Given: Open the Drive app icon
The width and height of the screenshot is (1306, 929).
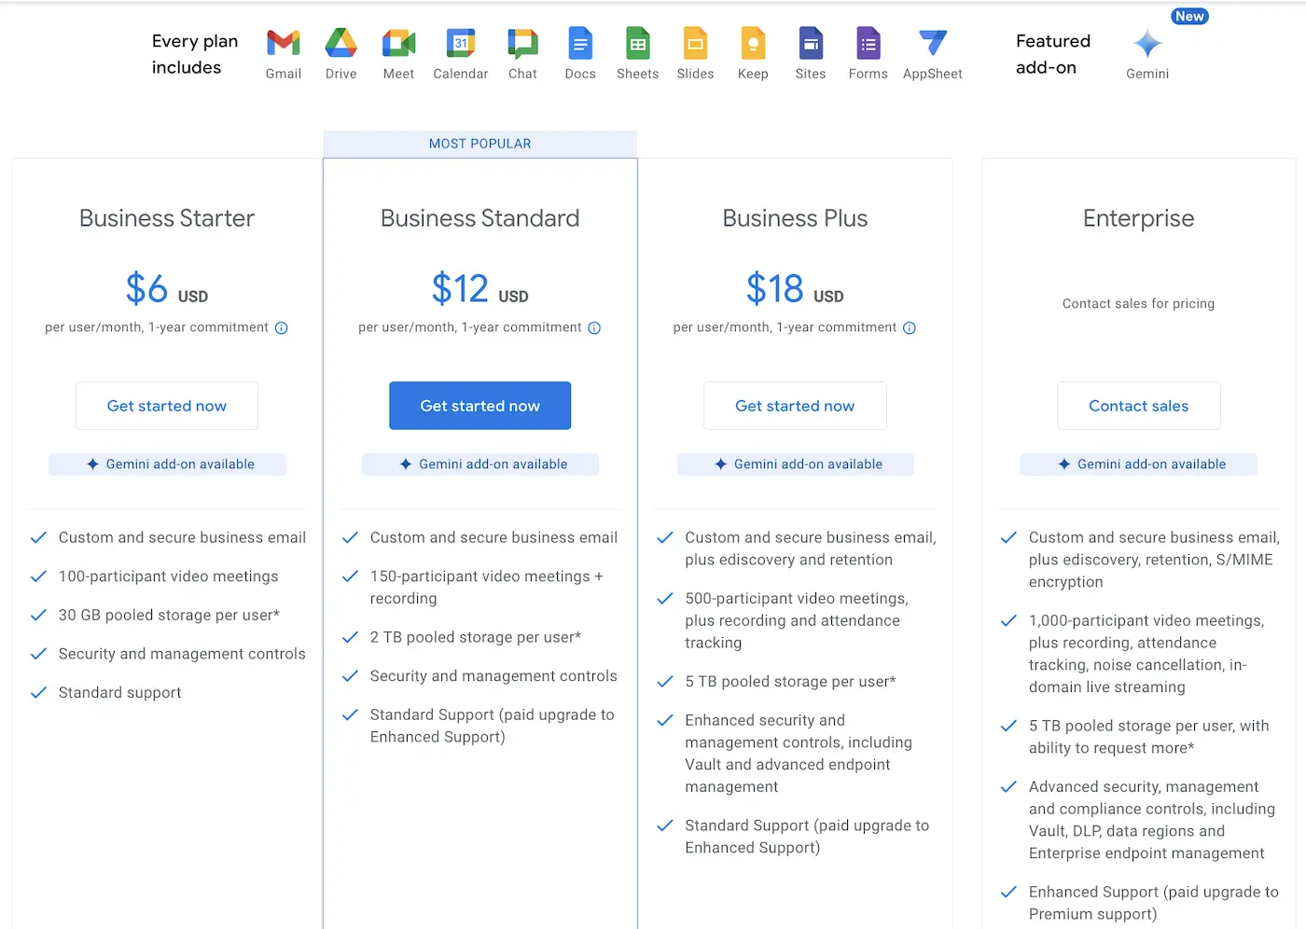Looking at the screenshot, I should point(340,45).
